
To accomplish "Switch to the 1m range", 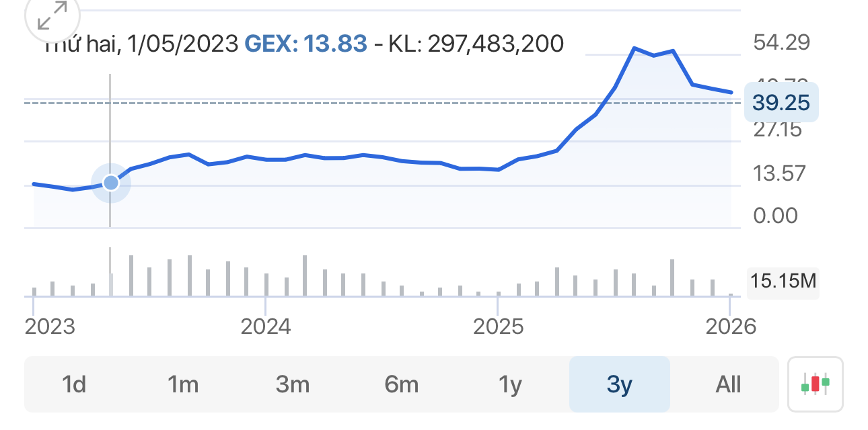I will (183, 384).
